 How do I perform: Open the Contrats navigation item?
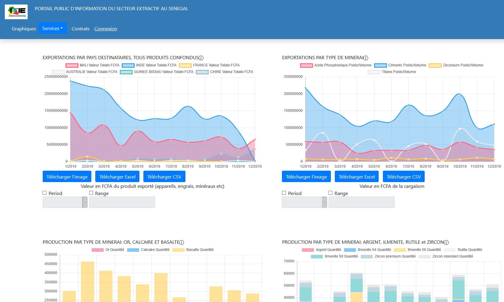coord(81,29)
